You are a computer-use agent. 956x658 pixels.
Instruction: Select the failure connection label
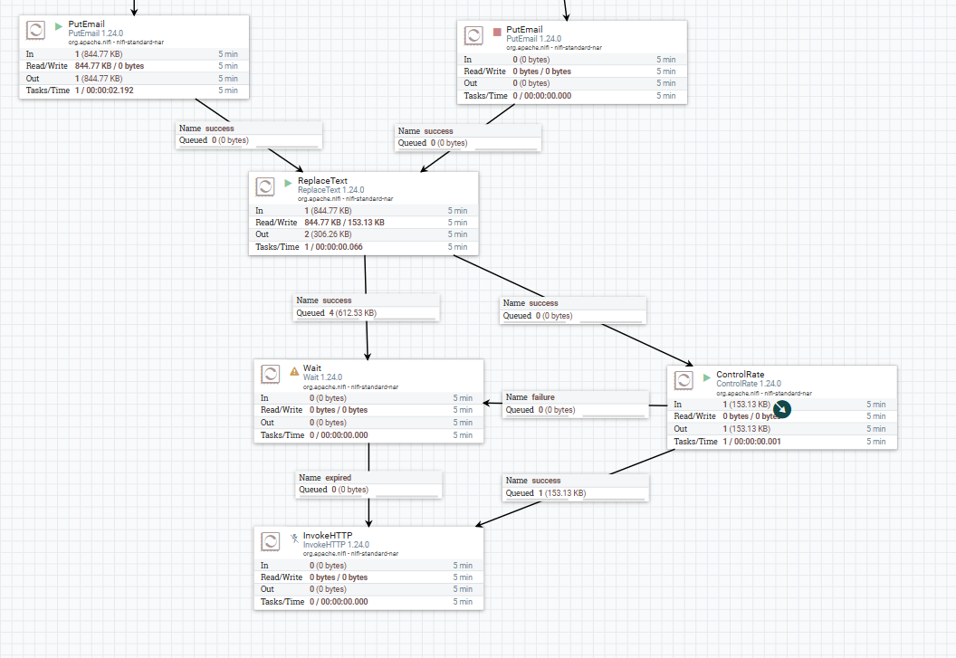tap(576, 404)
